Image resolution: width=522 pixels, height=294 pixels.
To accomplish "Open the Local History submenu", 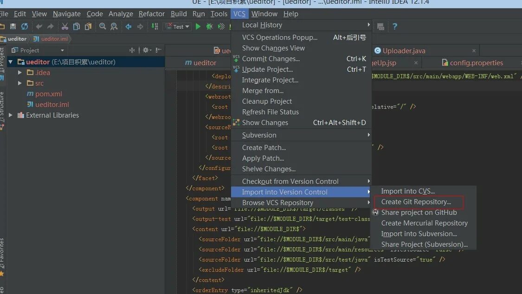I will click(301, 25).
